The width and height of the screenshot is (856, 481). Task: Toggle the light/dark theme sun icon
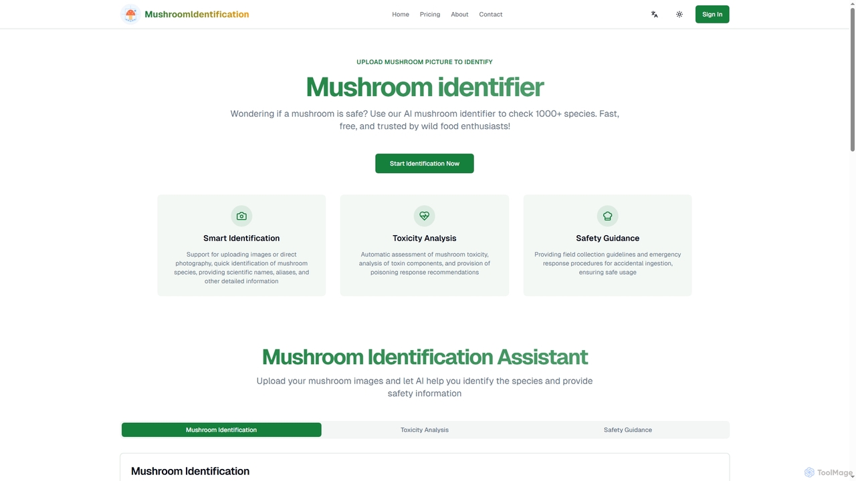[679, 14]
